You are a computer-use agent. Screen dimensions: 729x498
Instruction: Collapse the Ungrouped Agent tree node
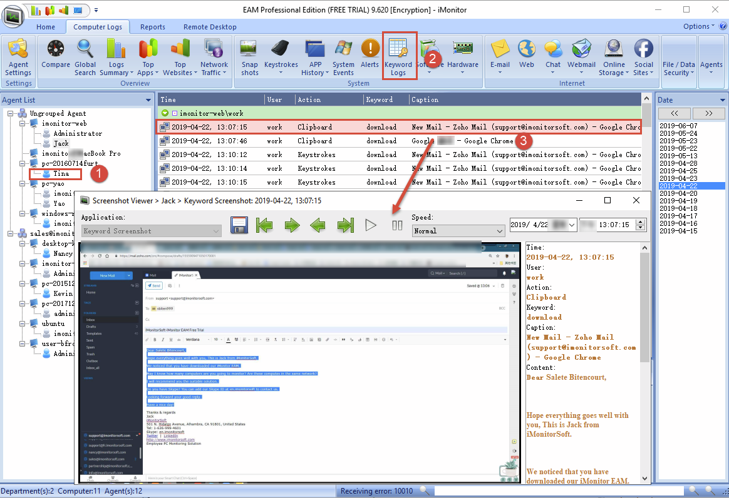[x=10, y=113]
